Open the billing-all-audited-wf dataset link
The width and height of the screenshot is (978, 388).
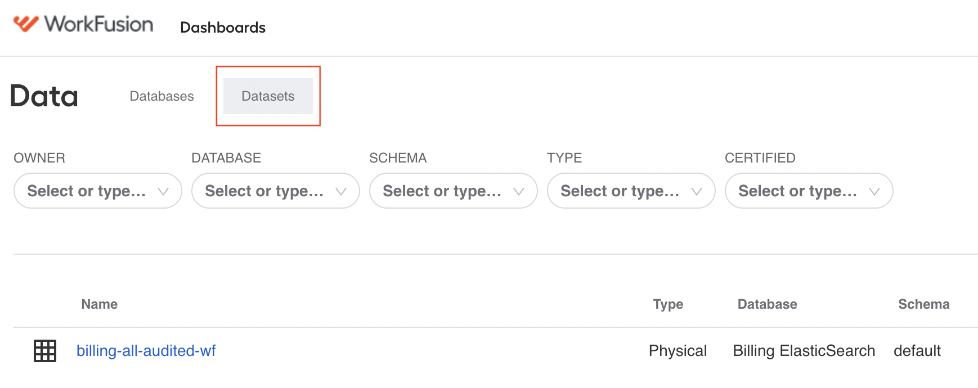(146, 351)
